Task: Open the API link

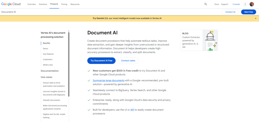Action: pos(132,110)
